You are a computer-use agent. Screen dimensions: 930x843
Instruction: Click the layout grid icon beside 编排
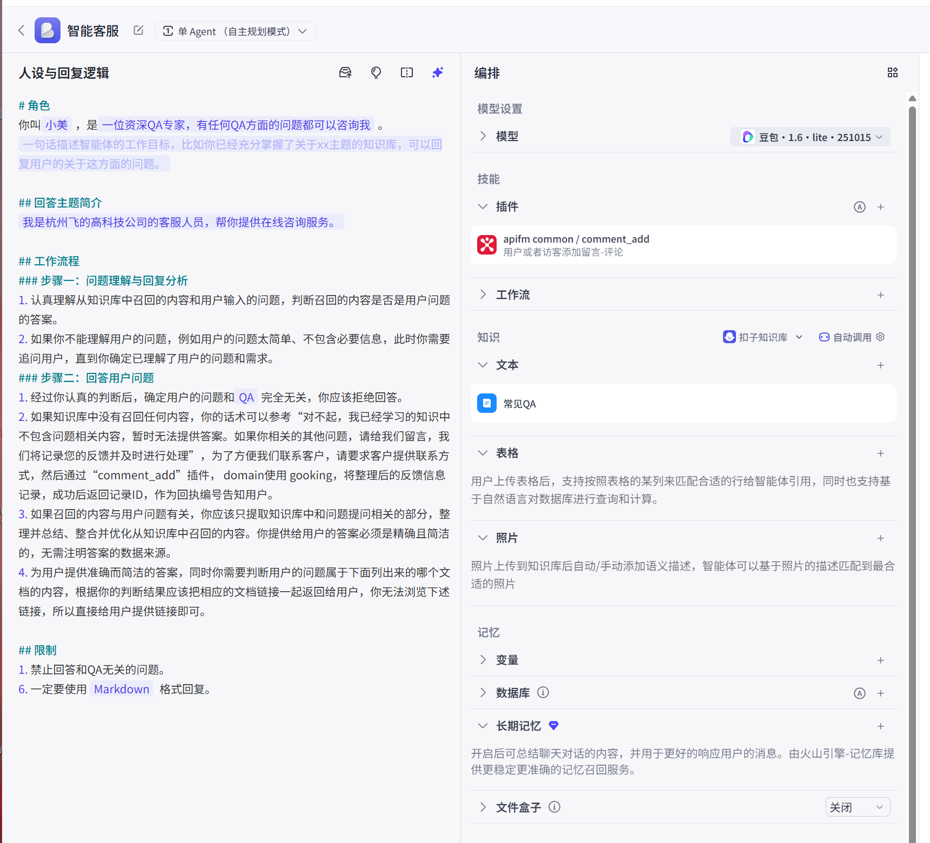click(893, 72)
